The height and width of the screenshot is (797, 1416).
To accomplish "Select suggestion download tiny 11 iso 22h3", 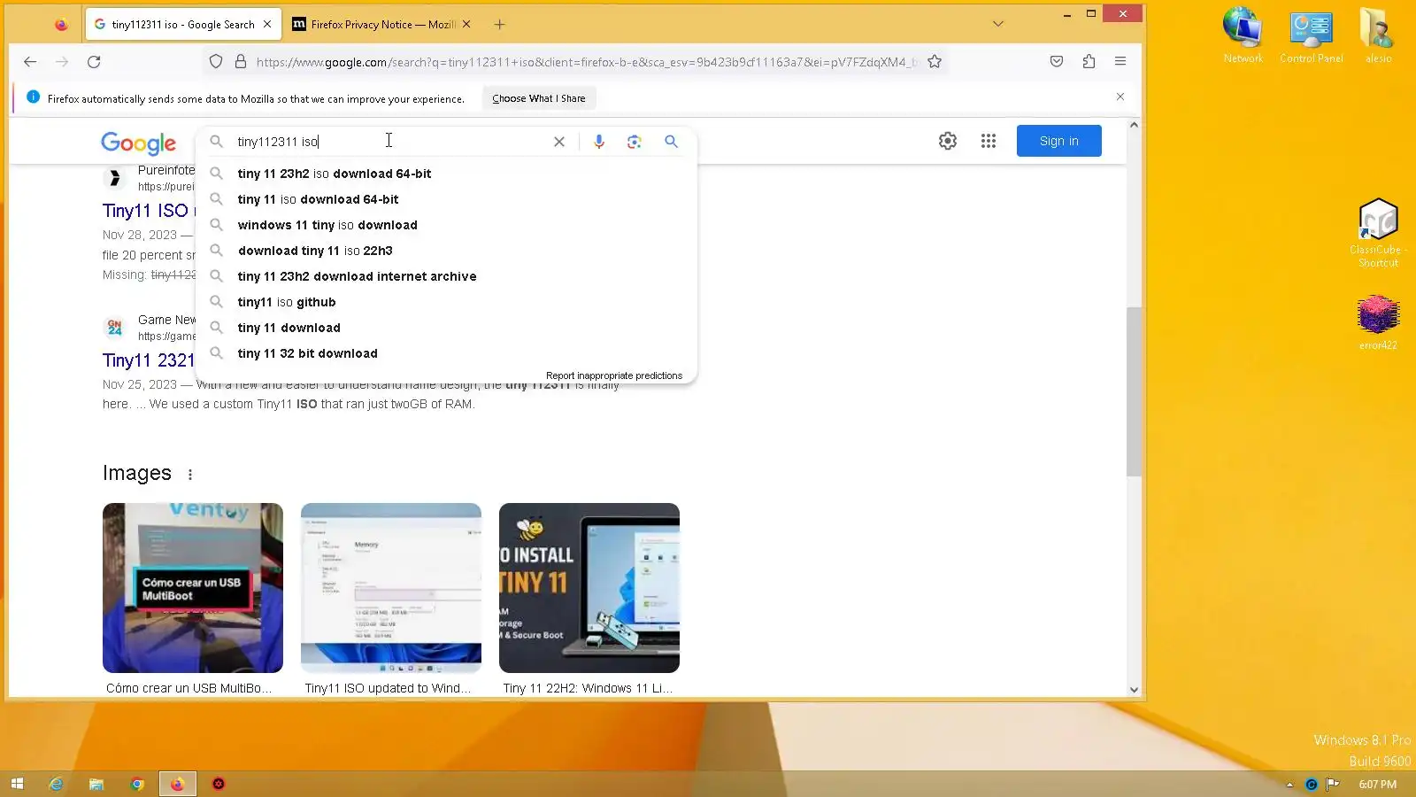I will 446,251.
